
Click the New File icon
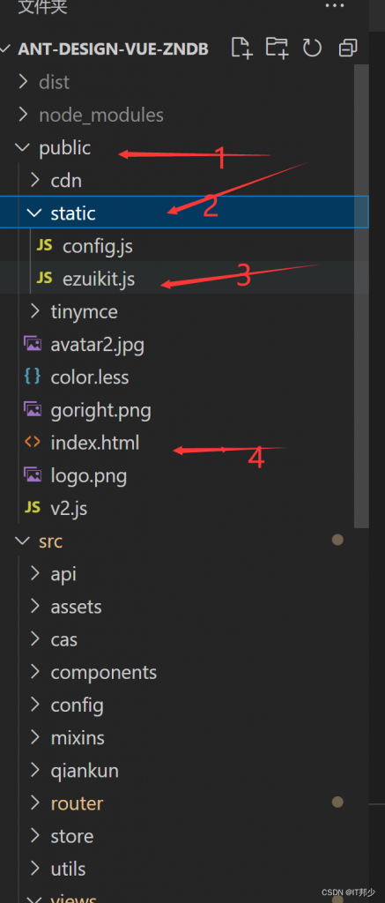point(241,49)
